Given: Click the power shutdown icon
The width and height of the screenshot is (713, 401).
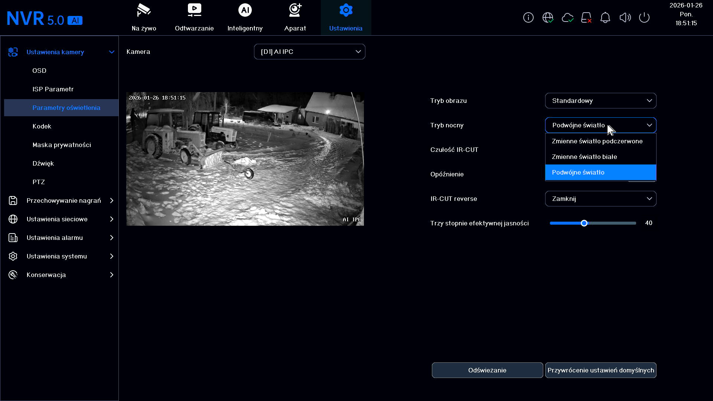Looking at the screenshot, I should point(644,17).
